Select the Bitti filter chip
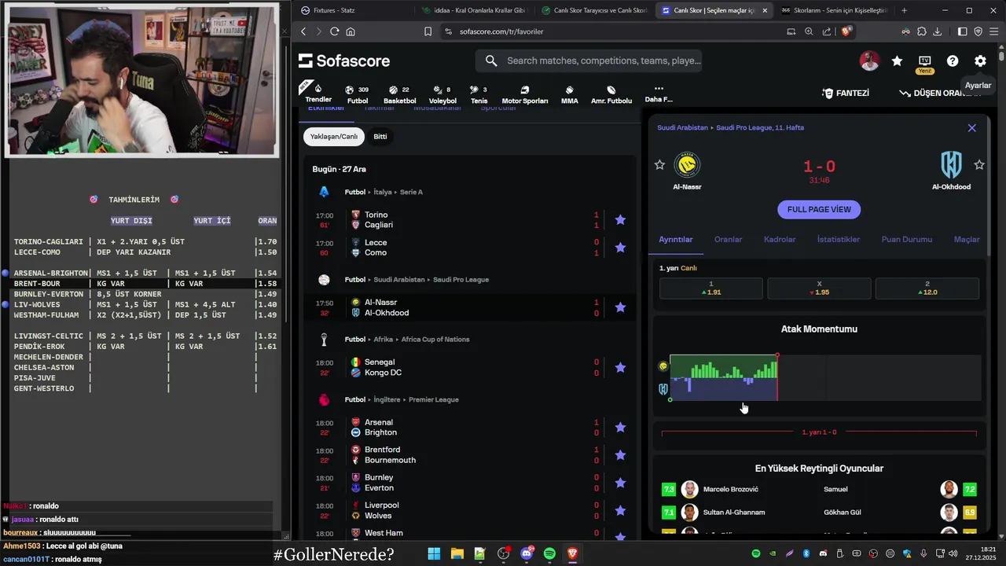The image size is (1006, 566). pos(380,137)
